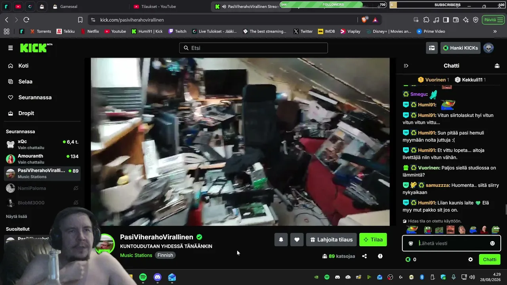507x285 pixels.
Task: Open chat settings gear
Action: pos(471,260)
